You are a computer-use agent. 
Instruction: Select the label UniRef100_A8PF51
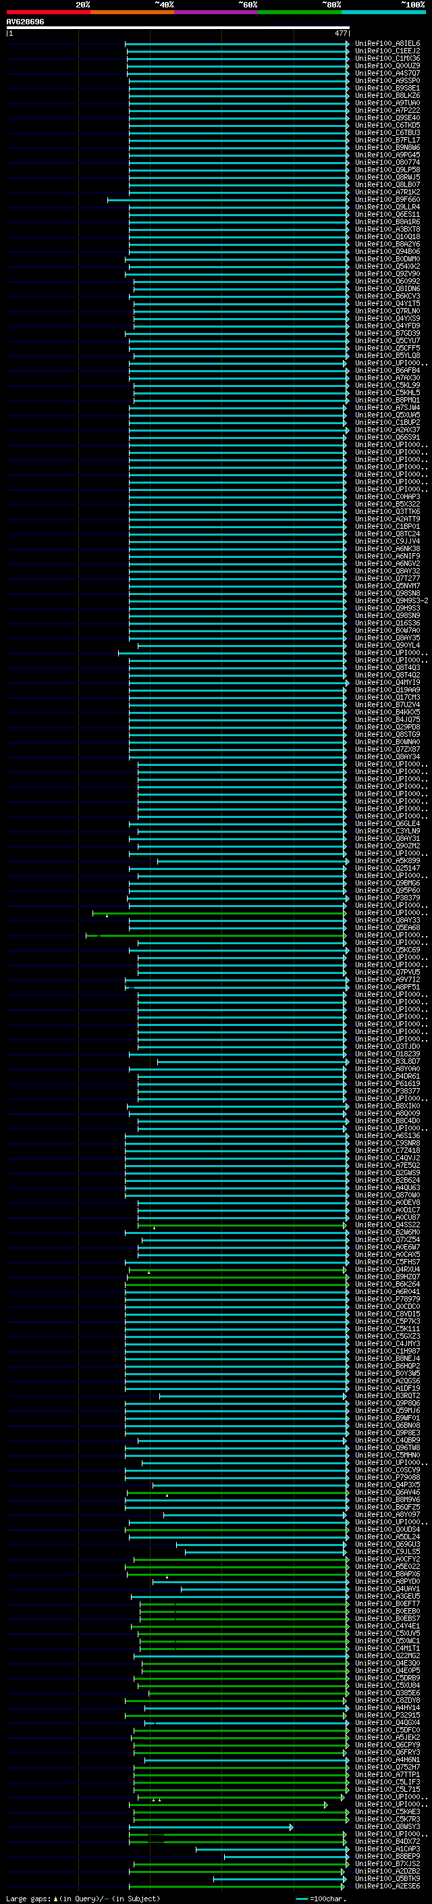tap(387, 987)
